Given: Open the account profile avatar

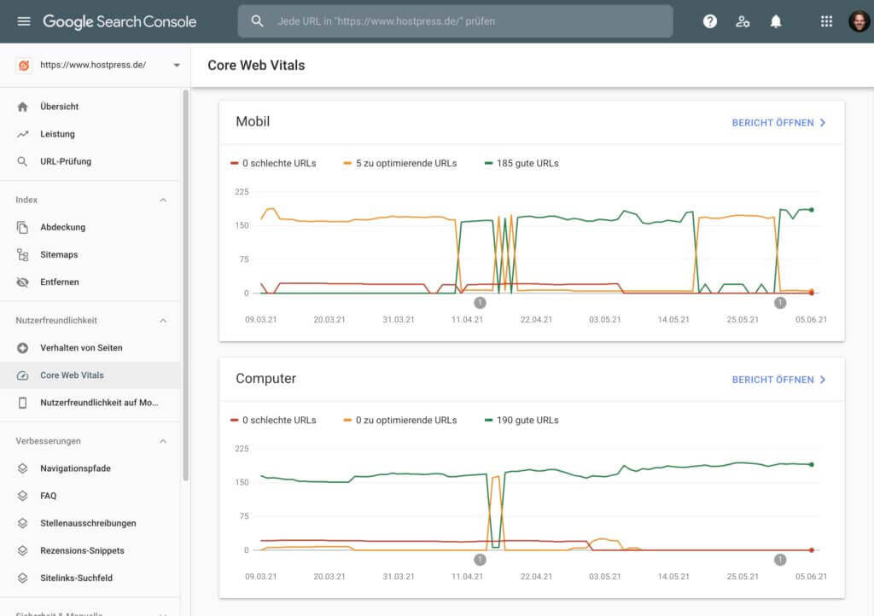Looking at the screenshot, I should click(x=859, y=21).
